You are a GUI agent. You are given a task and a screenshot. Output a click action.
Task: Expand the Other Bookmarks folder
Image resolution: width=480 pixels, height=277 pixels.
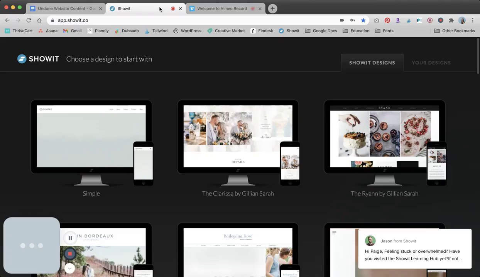tap(455, 31)
